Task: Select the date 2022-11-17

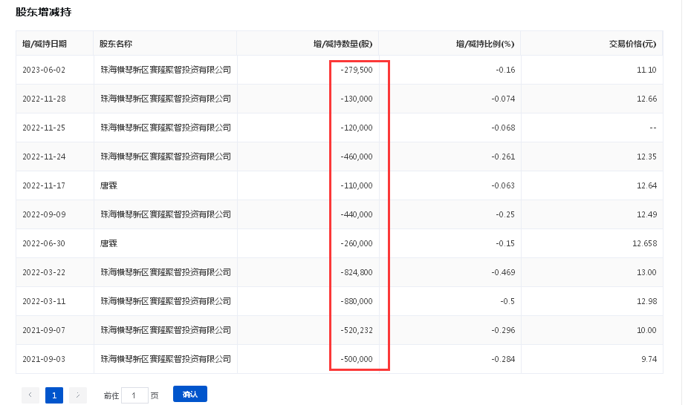Action: (44, 185)
